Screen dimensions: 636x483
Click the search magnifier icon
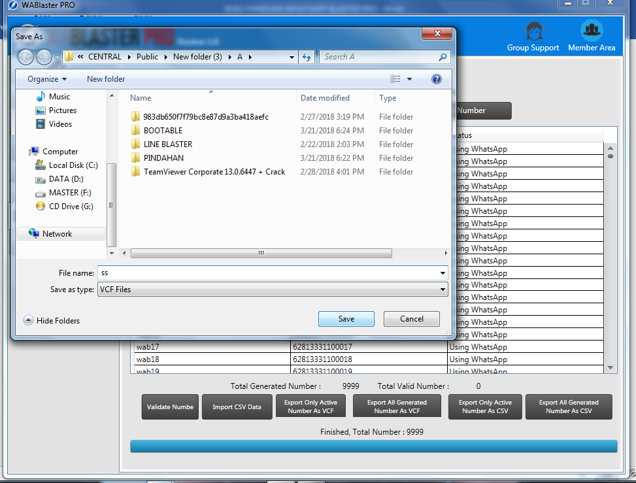click(443, 57)
